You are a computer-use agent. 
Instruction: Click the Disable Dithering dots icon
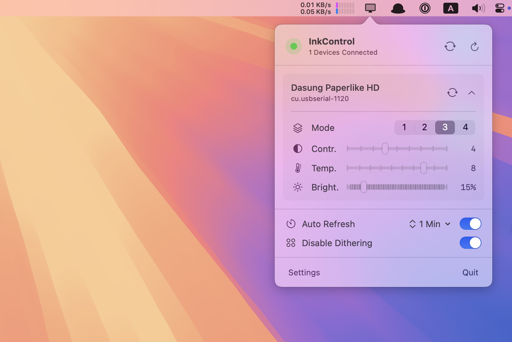(291, 243)
